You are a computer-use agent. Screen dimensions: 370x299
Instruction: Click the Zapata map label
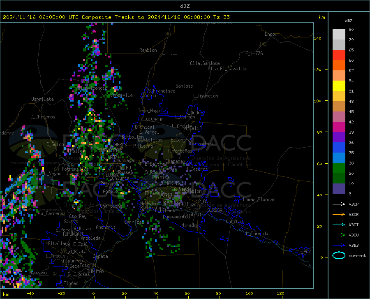[x=101, y=256]
